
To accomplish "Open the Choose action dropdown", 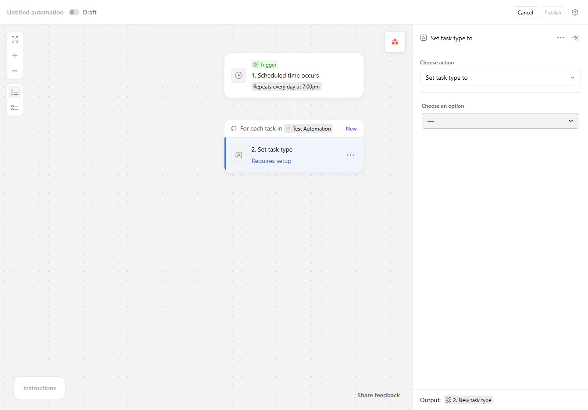I will tap(500, 78).
